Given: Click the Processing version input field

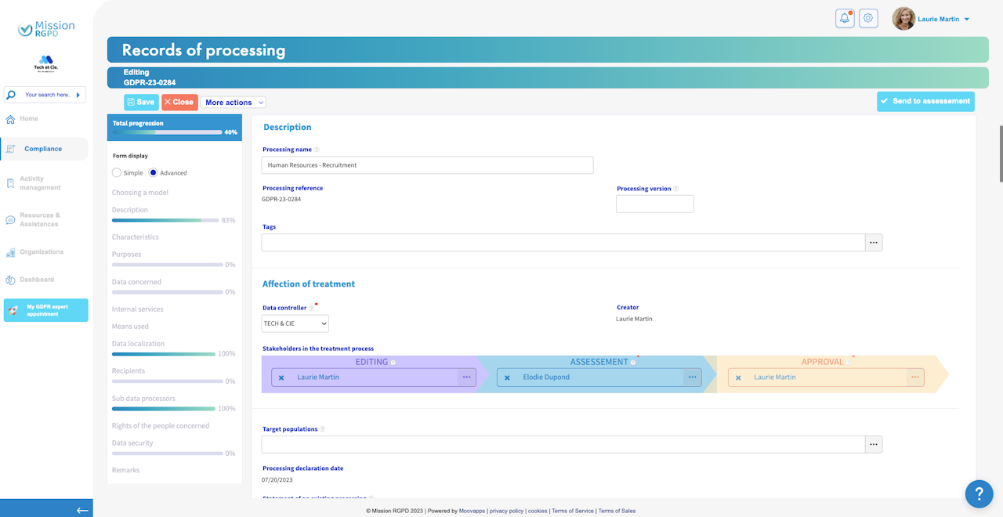Looking at the screenshot, I should click(x=655, y=204).
